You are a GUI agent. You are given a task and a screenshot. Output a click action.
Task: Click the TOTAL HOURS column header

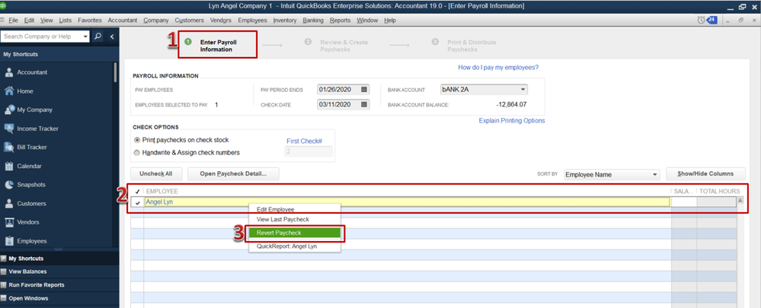pos(719,192)
